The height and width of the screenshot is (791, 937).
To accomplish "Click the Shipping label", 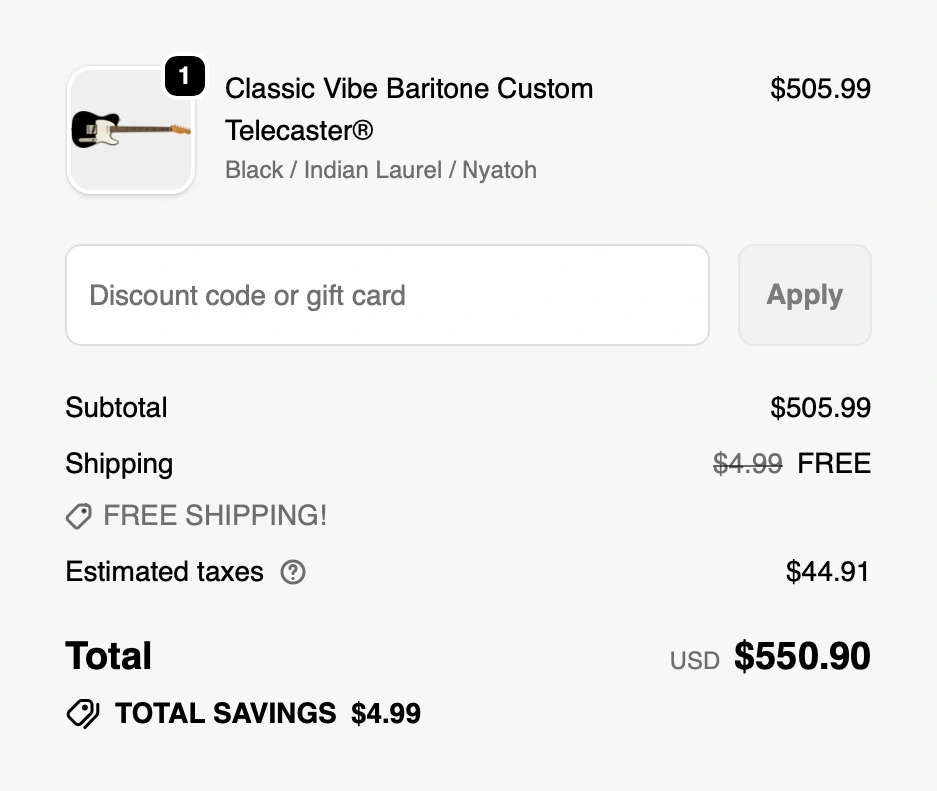I will pyautogui.click(x=119, y=463).
